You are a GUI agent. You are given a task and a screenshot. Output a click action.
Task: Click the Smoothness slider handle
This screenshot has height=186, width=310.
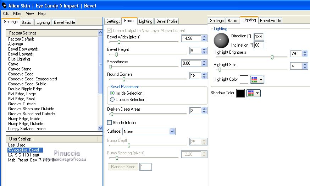111,67
